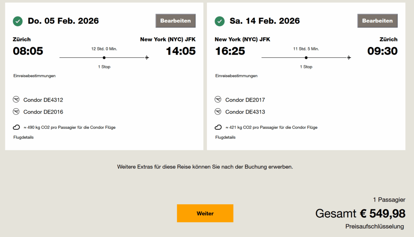Screen dimensions: 414x237
Task: Click Bearbeiten for the Sa. 14 Feb. flight
Action: [377, 21]
